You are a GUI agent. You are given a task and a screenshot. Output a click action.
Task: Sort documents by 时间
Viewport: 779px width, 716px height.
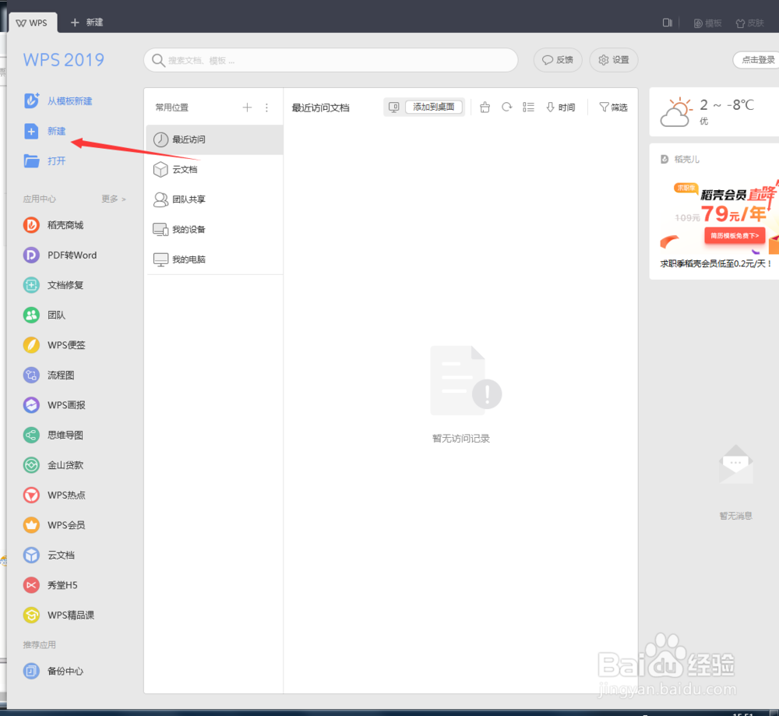[560, 108]
